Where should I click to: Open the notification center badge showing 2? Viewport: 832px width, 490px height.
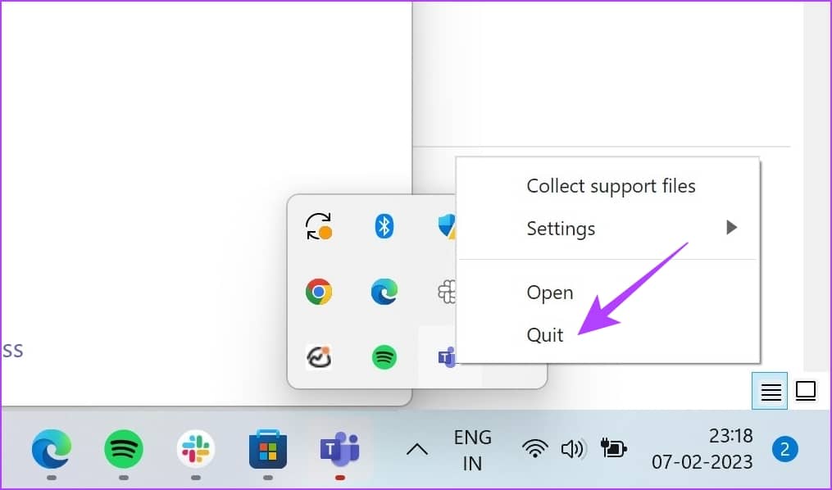click(x=785, y=449)
